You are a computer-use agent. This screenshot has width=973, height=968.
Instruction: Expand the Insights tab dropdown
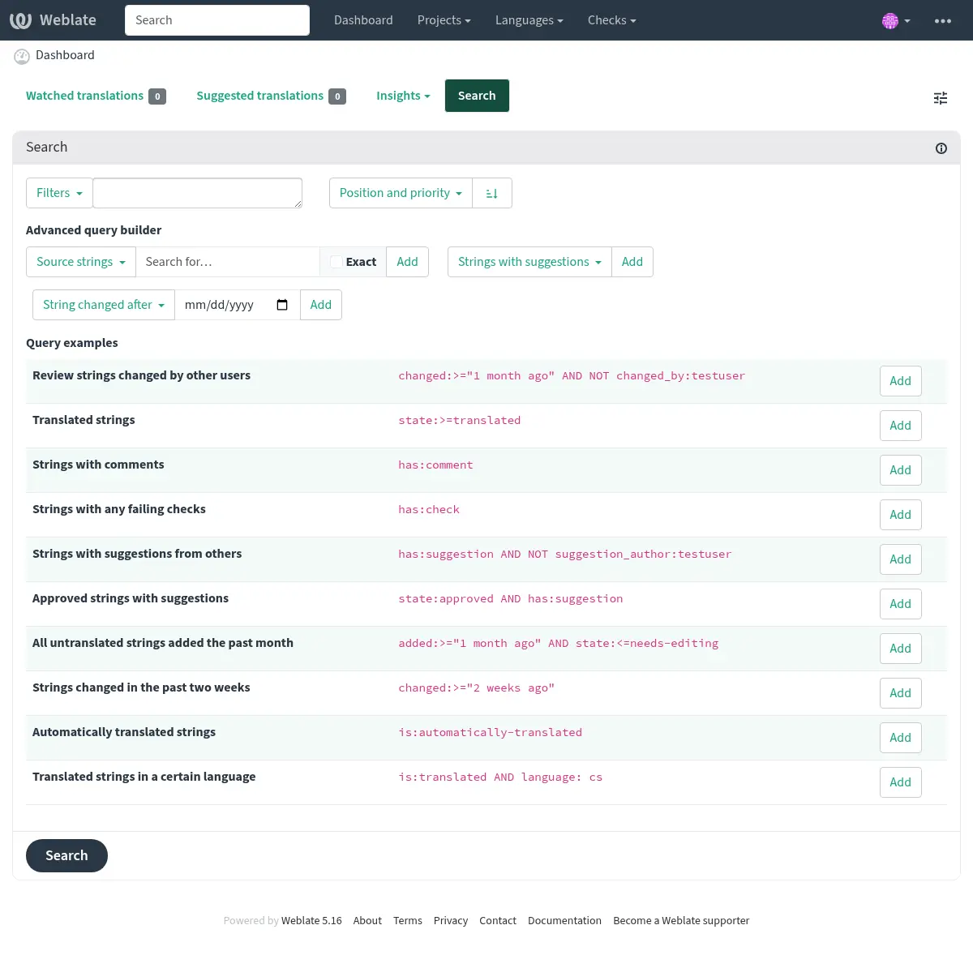tap(403, 96)
